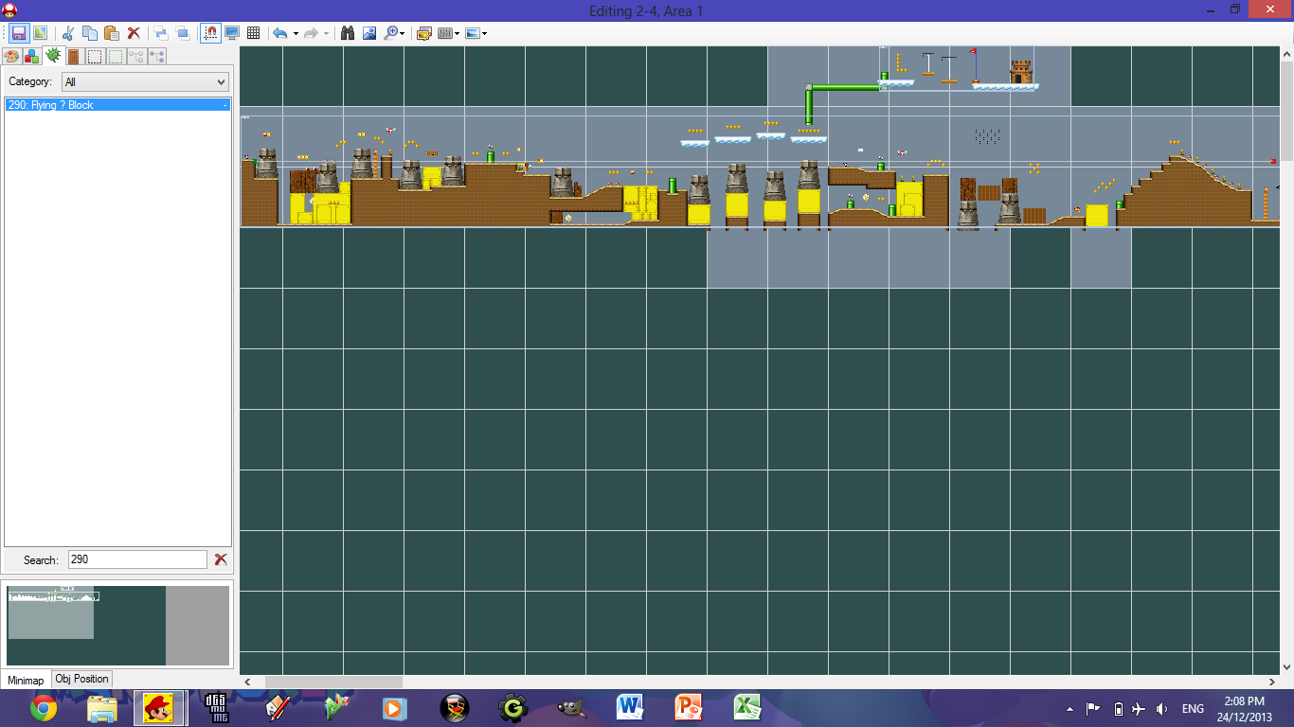Click the grayed Redo arrow button
Screen dimensions: 1294x727
pyautogui.click(x=310, y=33)
